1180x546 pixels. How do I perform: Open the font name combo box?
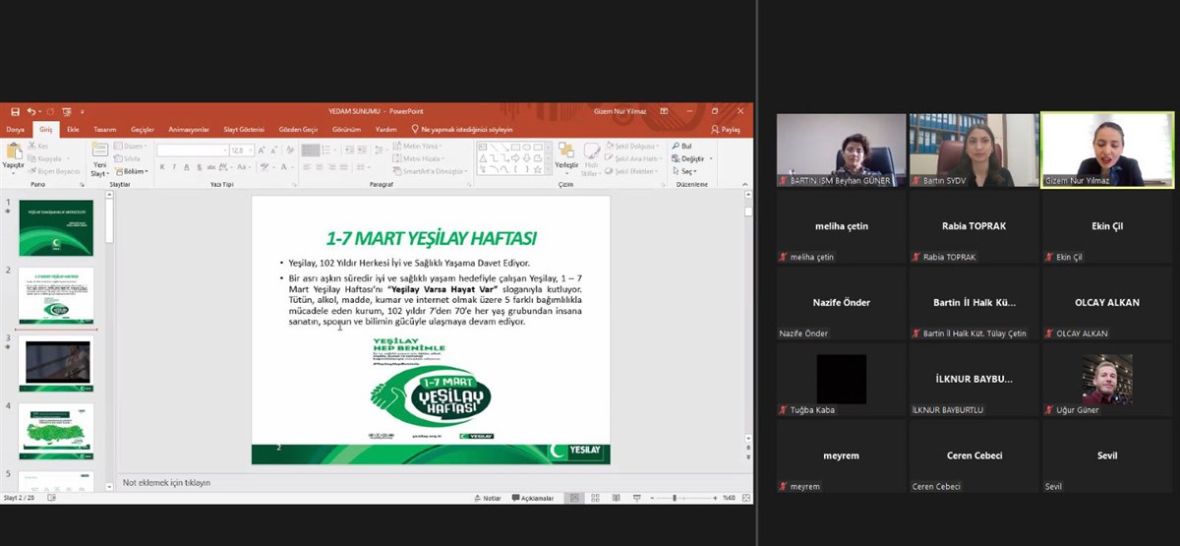tap(192, 151)
